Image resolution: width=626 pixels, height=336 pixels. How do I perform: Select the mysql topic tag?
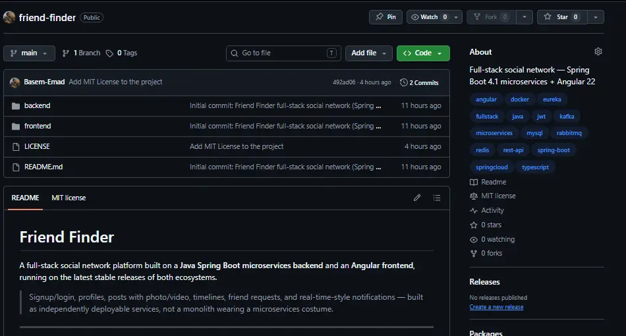534,133
